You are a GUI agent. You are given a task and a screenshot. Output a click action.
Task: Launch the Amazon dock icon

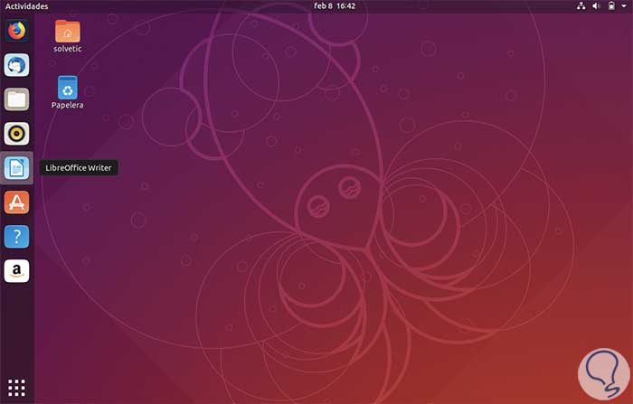pyautogui.click(x=16, y=271)
